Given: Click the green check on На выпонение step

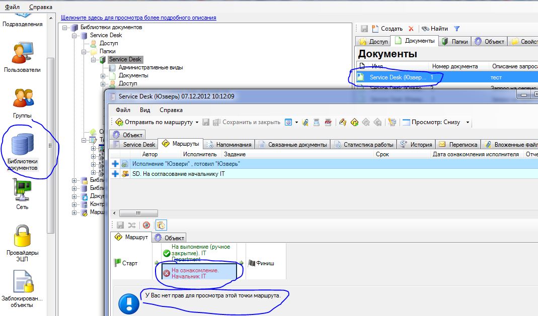Looking at the screenshot, I should click(167, 253).
